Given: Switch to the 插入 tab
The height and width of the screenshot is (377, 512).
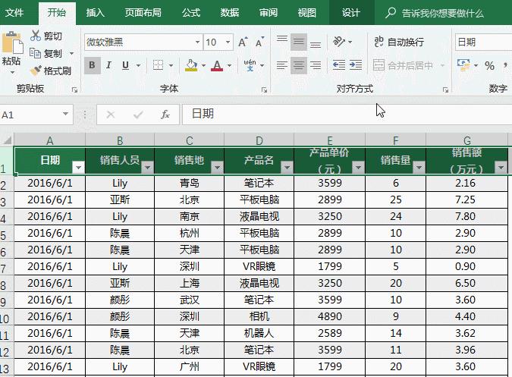Looking at the screenshot, I should pyautogui.click(x=95, y=13).
